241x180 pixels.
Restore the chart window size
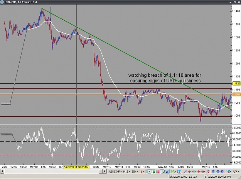click(235, 2)
